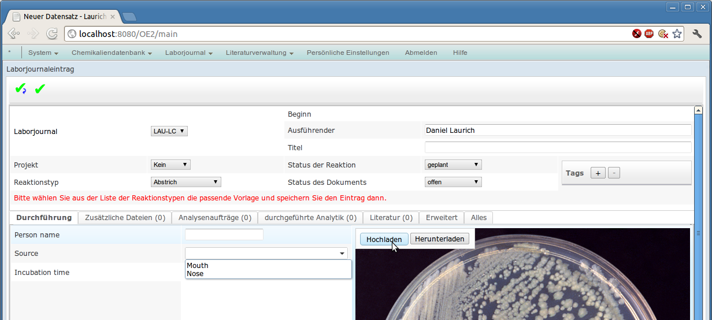Click the browser back arrow
The width and height of the screenshot is (712, 320).
(14, 34)
